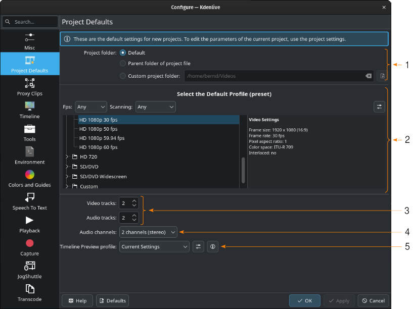Confirm settings with OK
The width and height of the screenshot is (413, 309).
305,300
